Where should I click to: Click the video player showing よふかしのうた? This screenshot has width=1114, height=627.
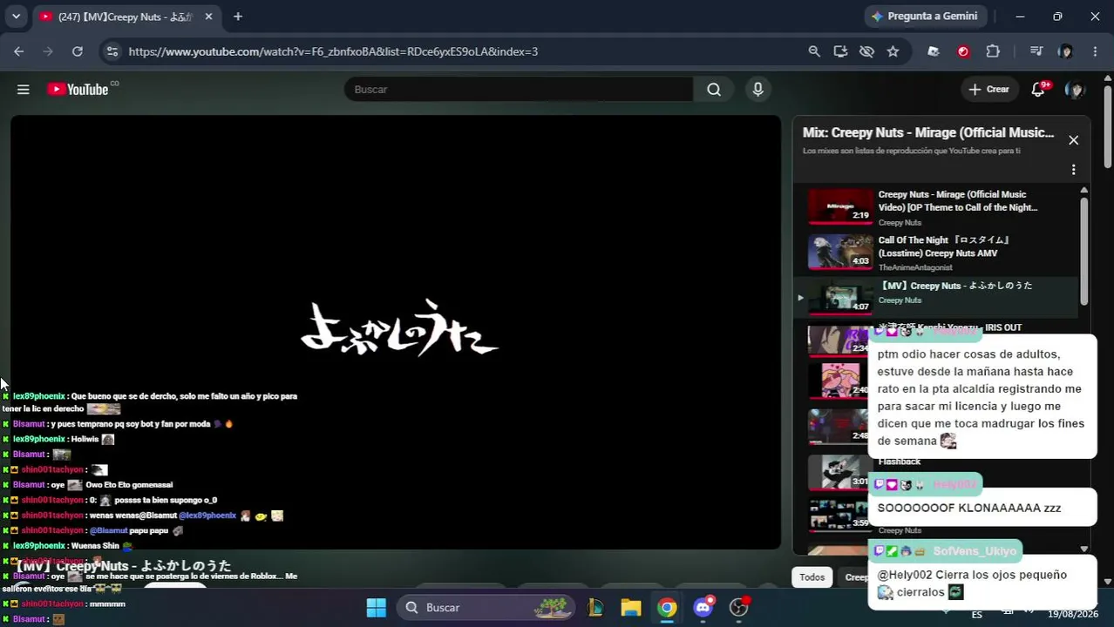coord(396,332)
